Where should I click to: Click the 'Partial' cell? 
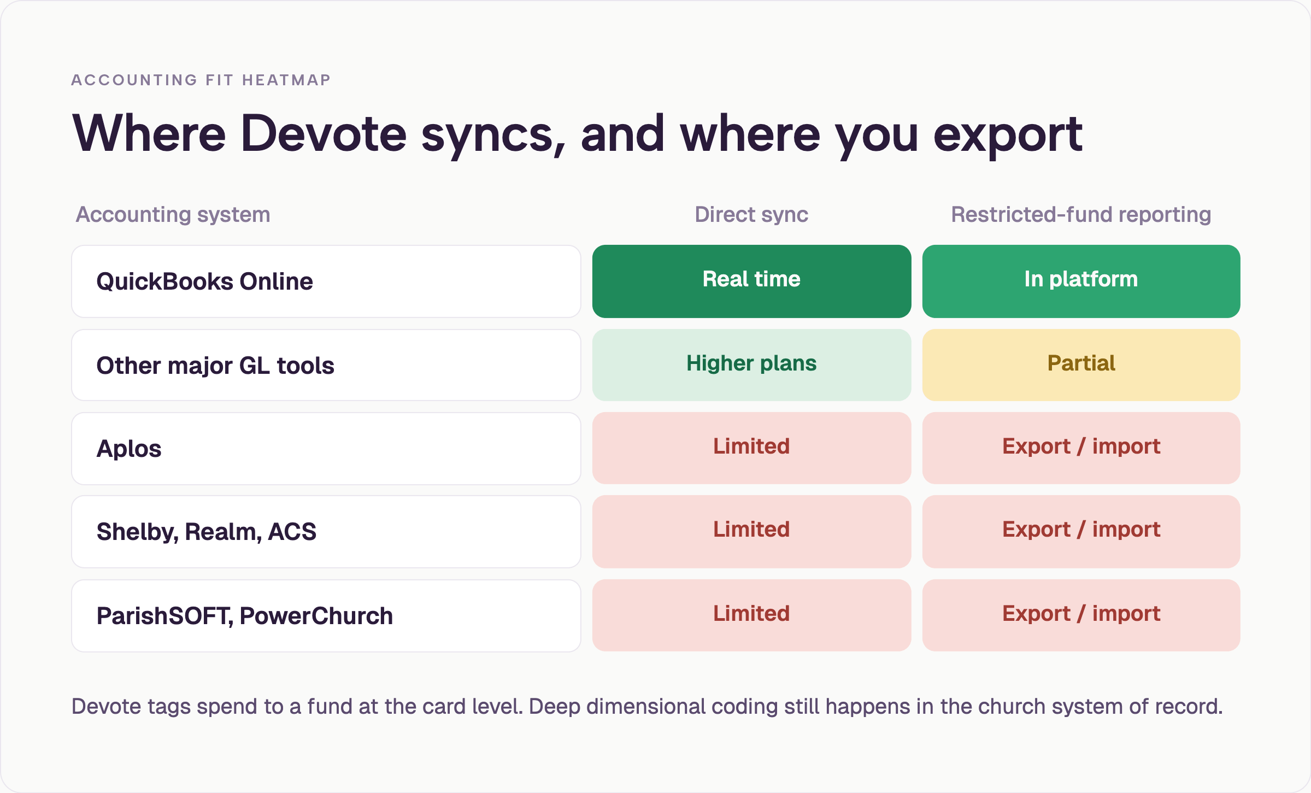pos(1081,365)
